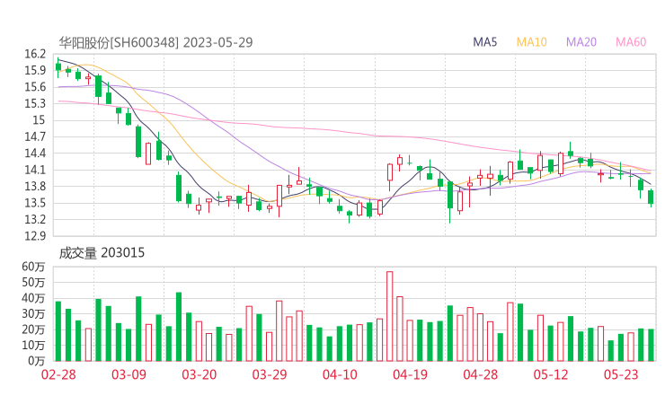This screenshot has width=665, height=395.
Task: Click the 05-12 date axis label
Action: (551, 374)
